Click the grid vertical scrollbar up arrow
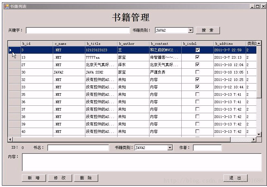 259,44
